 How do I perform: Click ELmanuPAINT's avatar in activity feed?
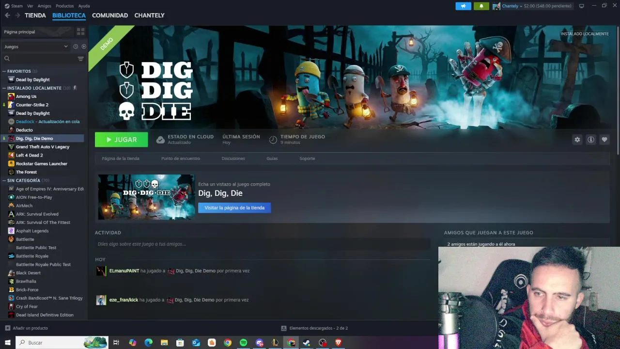pos(101,271)
